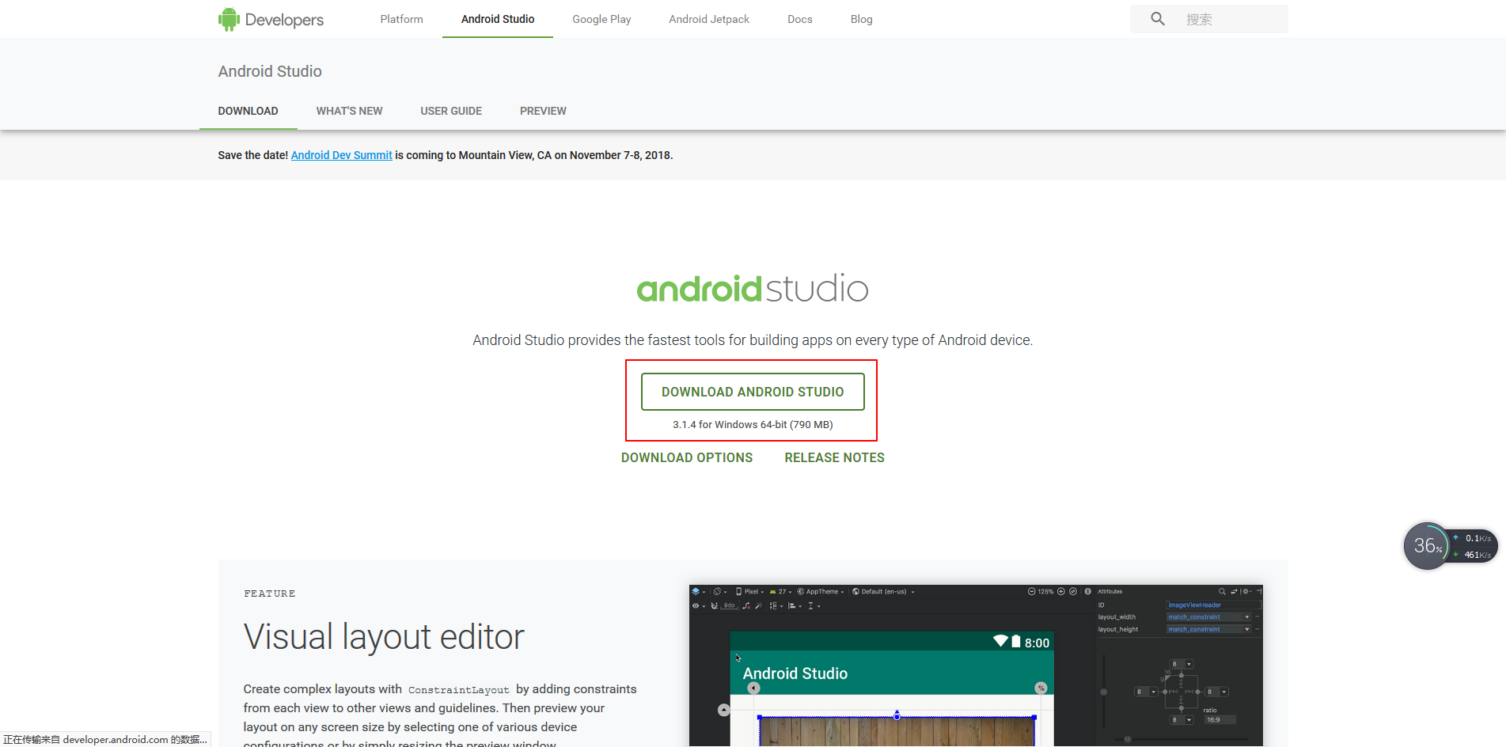This screenshot has width=1506, height=747.
Task: Open the Android Jetpack nav item
Action: (x=709, y=19)
